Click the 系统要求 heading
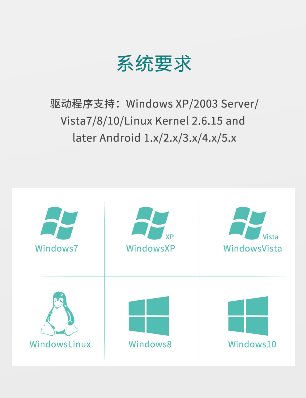Screen dimensions: 306x398 pyautogui.click(x=154, y=64)
